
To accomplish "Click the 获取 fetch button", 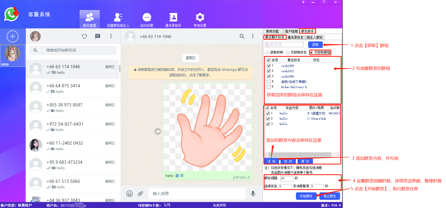I will coord(315,45).
